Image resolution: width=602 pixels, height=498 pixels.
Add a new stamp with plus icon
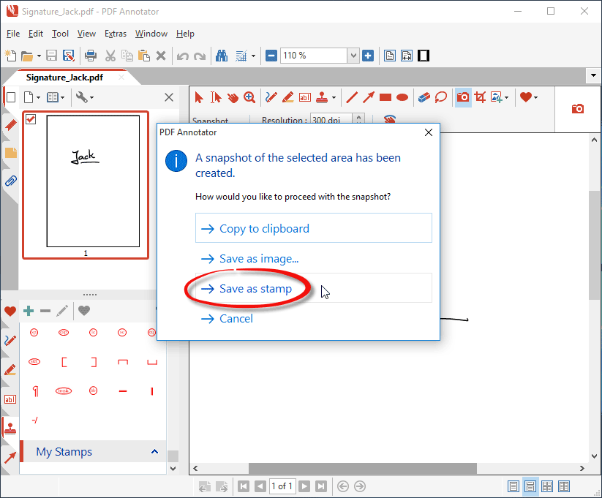28,310
